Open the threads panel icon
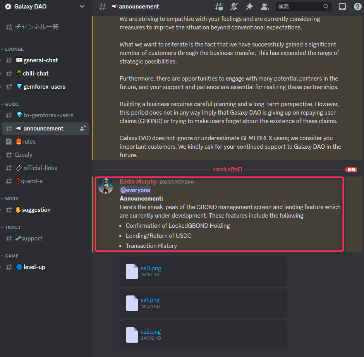The width and height of the screenshot is (364, 357). click(x=219, y=7)
